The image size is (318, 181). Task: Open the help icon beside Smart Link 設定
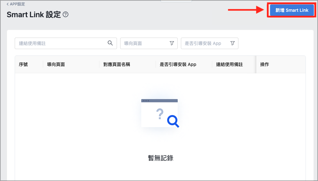66,14
